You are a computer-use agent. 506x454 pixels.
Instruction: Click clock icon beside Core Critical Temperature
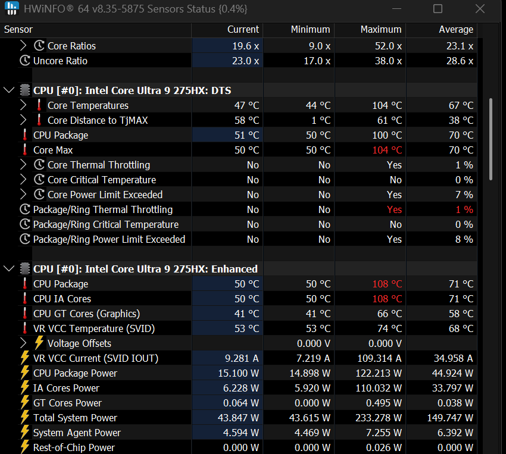point(39,179)
